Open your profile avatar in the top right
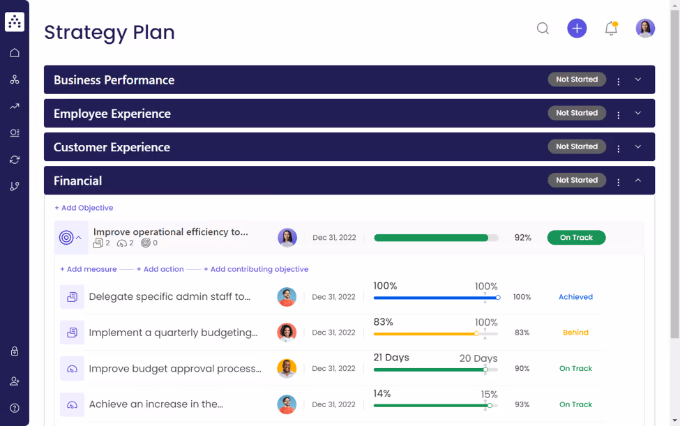The image size is (680, 426). 644,28
